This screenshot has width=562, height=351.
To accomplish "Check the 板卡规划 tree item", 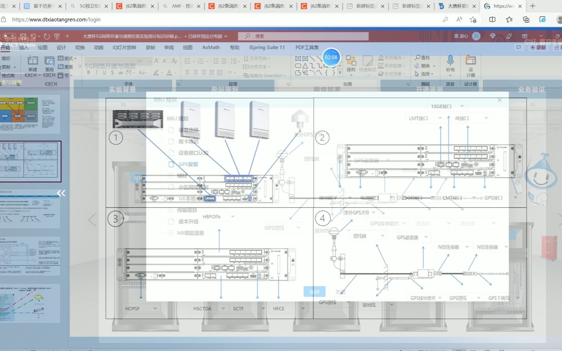I will pos(171,141).
